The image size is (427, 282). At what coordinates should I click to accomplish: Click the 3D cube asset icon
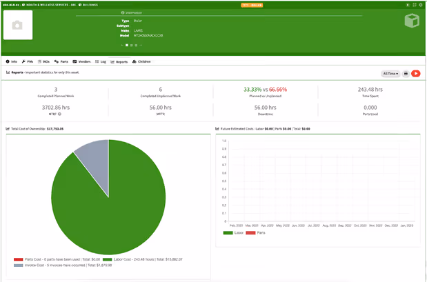[x=412, y=21]
